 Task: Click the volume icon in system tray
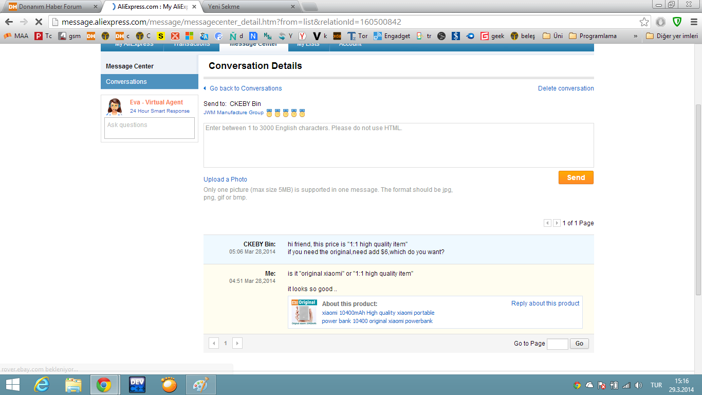(639, 385)
